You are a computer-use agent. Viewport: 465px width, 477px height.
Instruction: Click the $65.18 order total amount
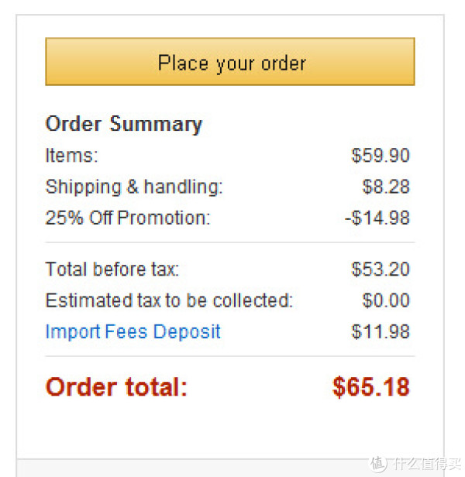coord(371,387)
